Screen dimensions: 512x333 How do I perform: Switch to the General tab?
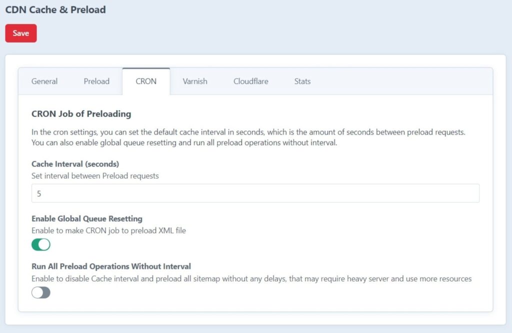click(44, 81)
